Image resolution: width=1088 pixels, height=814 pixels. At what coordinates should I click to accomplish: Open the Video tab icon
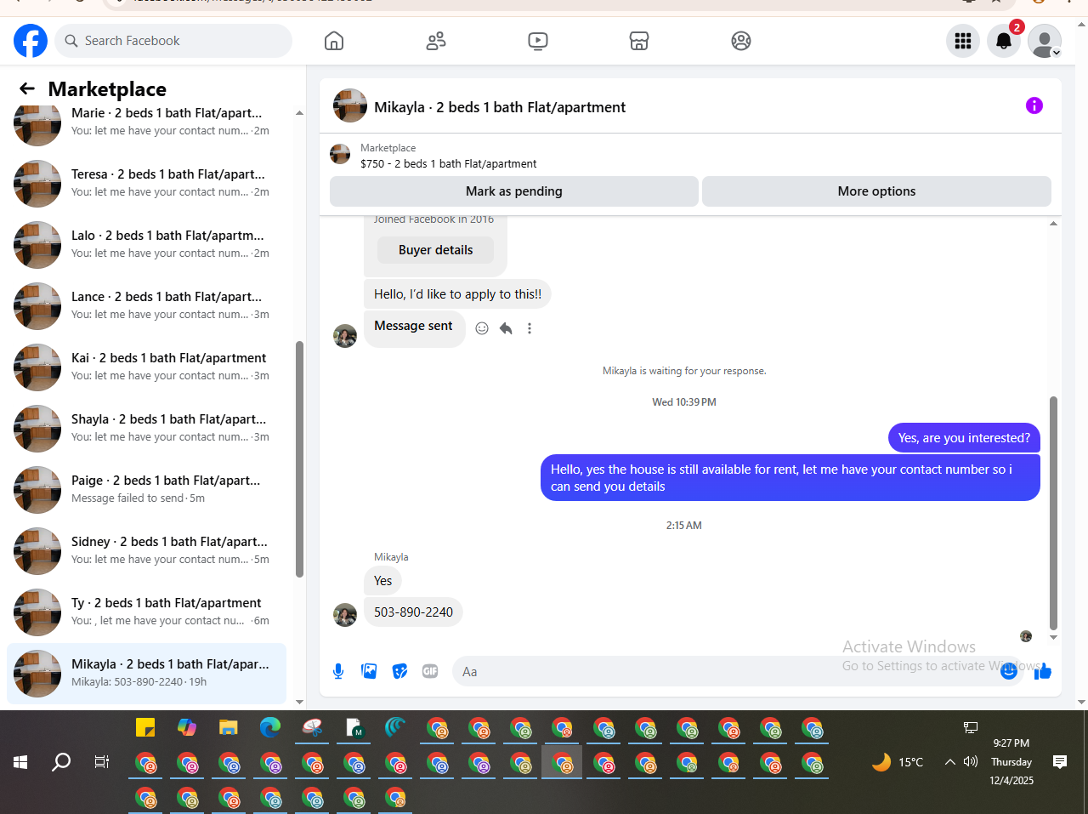[538, 41]
